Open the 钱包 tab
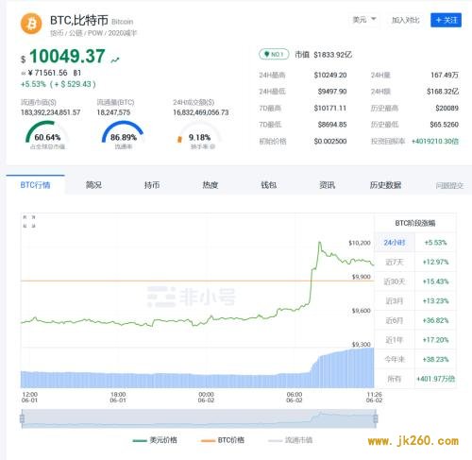Image resolution: width=472 pixels, height=460 pixels. (x=269, y=185)
